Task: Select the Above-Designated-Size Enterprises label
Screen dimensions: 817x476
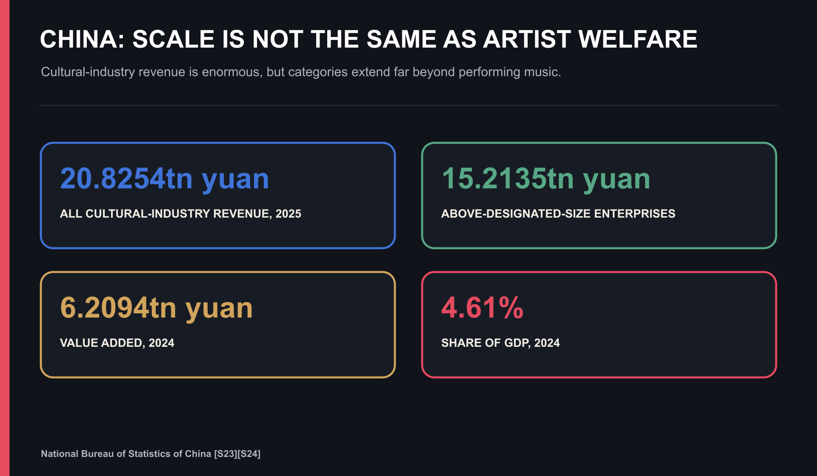Action: (x=558, y=213)
